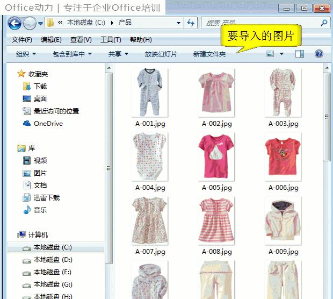Select A-006.jpg thumbnail
The width and height of the screenshot is (333, 299).
283,156
